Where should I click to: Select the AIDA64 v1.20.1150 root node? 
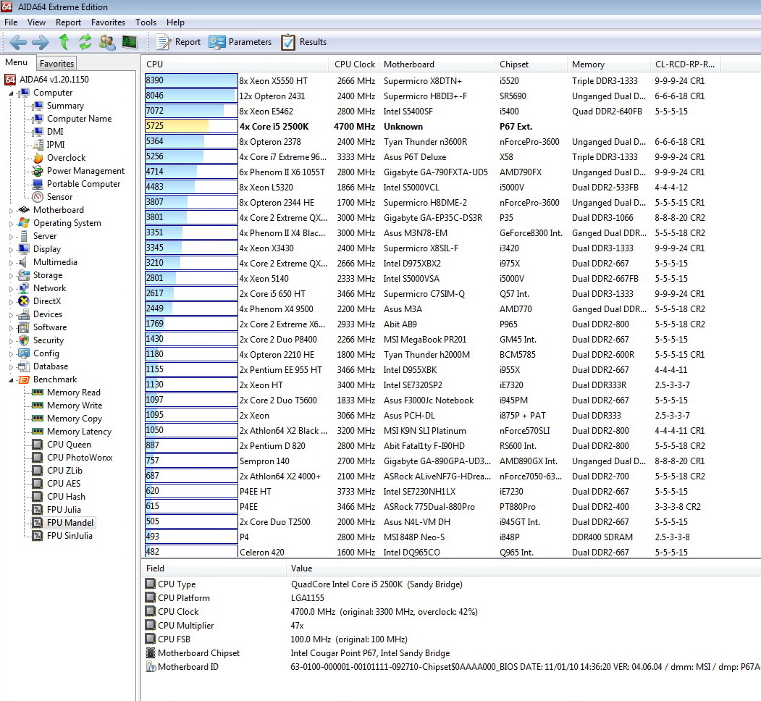(54, 80)
